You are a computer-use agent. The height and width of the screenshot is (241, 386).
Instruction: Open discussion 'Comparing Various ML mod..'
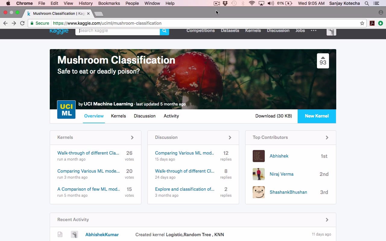tap(184, 153)
